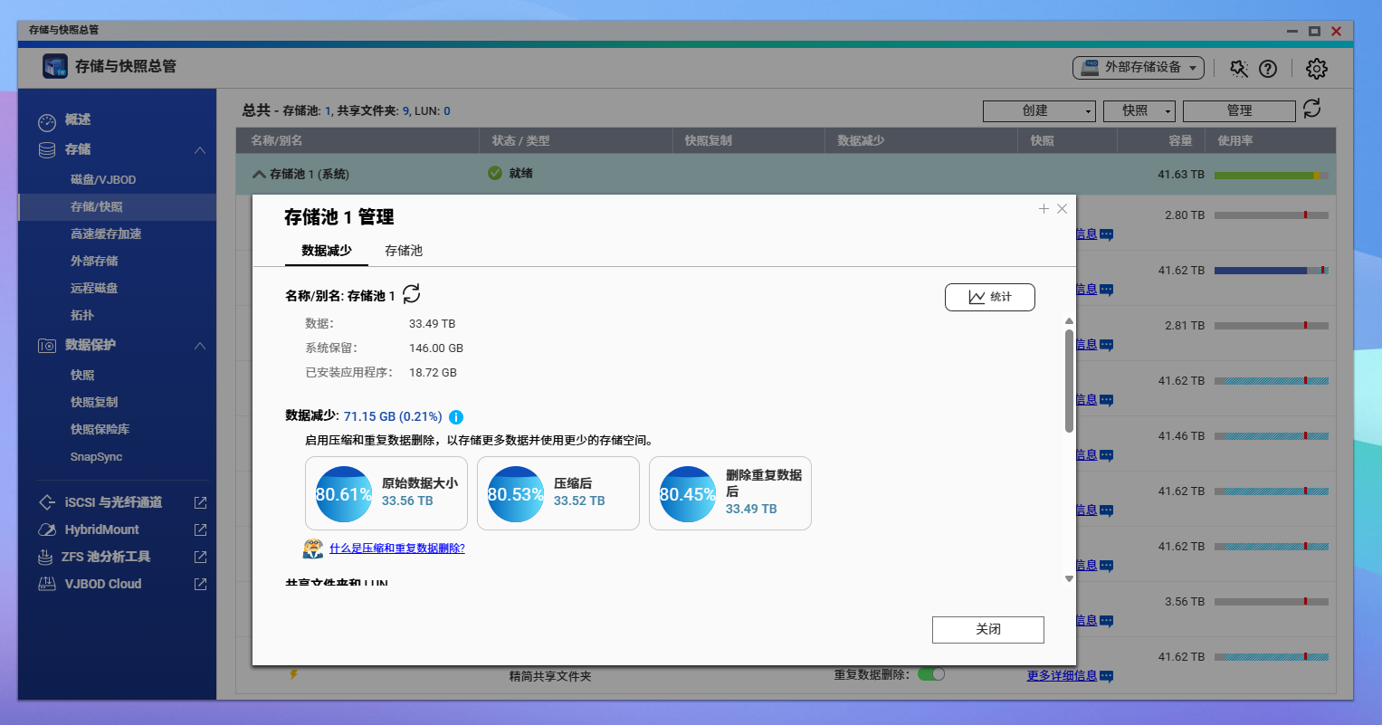Select the 数据减少 tab
Image resolution: width=1382 pixels, height=725 pixels.
pos(326,251)
